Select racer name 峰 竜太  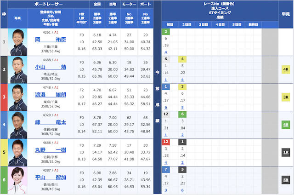click(50, 122)
